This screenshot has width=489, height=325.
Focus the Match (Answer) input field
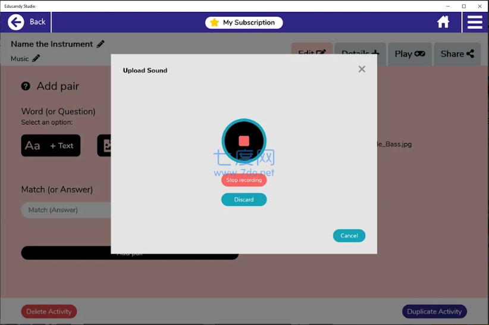tap(66, 210)
